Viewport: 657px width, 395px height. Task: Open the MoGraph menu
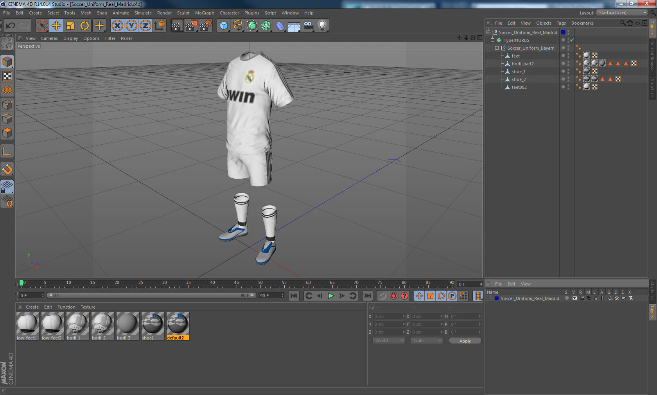(x=205, y=13)
